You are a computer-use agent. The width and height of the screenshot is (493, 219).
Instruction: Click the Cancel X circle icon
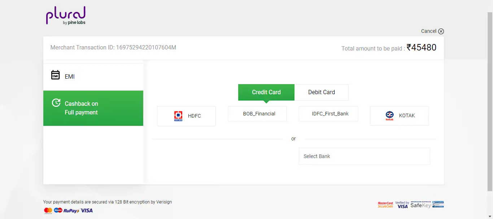(x=441, y=31)
